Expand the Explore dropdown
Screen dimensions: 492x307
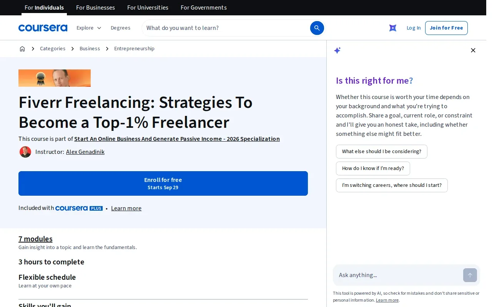[89, 28]
